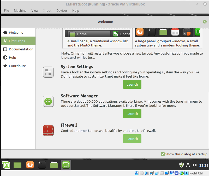Viewport: 209px width, 176px height.
Task: Click VirtualBox mouse integration indicator
Action: pos(182,173)
